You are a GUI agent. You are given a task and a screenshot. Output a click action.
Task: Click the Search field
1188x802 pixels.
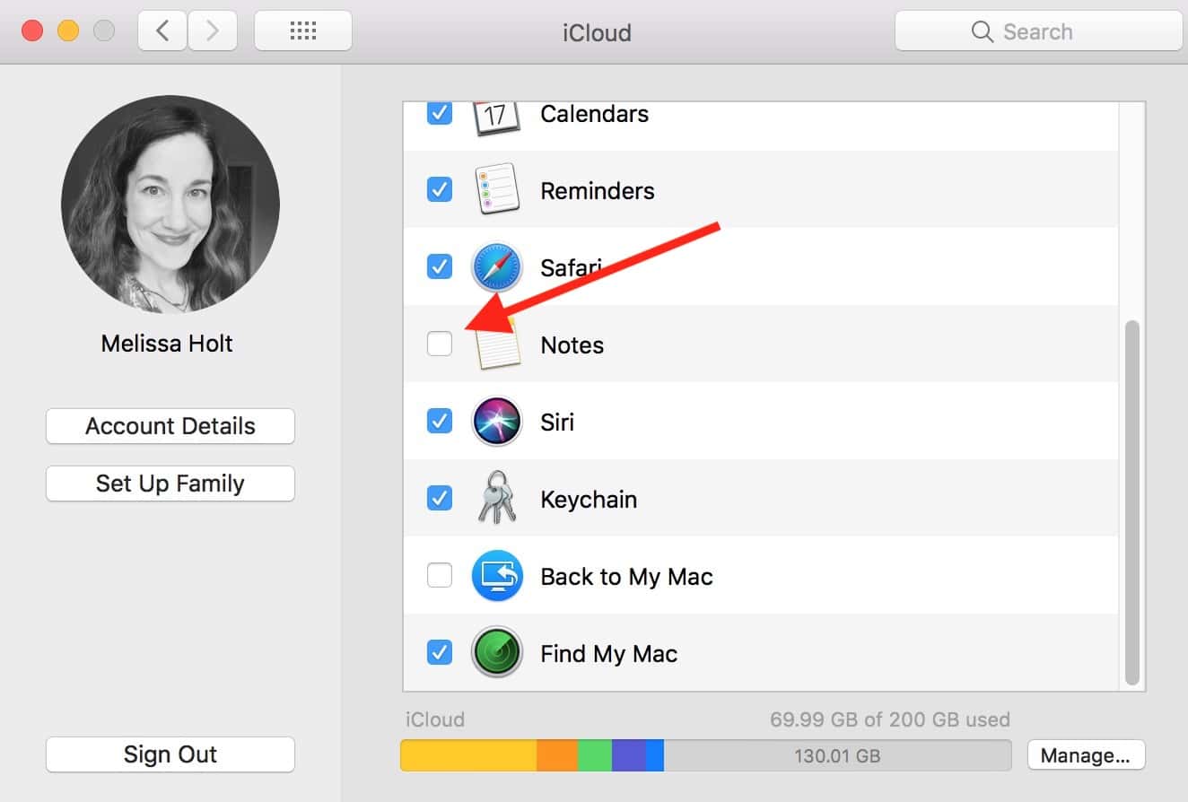click(x=1038, y=32)
